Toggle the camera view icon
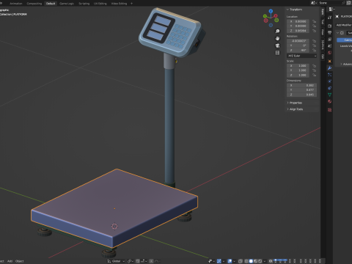 [277, 45]
